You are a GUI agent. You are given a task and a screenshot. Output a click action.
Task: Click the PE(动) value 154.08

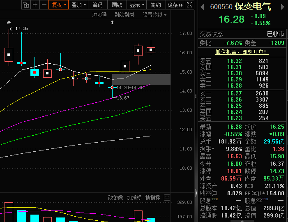pos(275,193)
